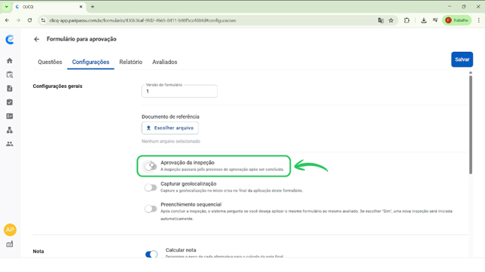
Task: Open the Chrome three-dot menu
Action: [478, 20]
